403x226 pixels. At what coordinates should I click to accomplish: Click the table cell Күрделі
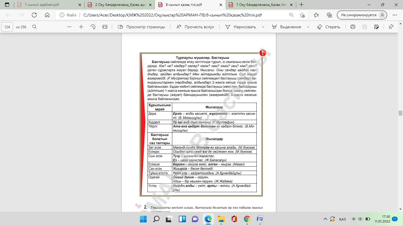pyautogui.click(x=160, y=122)
